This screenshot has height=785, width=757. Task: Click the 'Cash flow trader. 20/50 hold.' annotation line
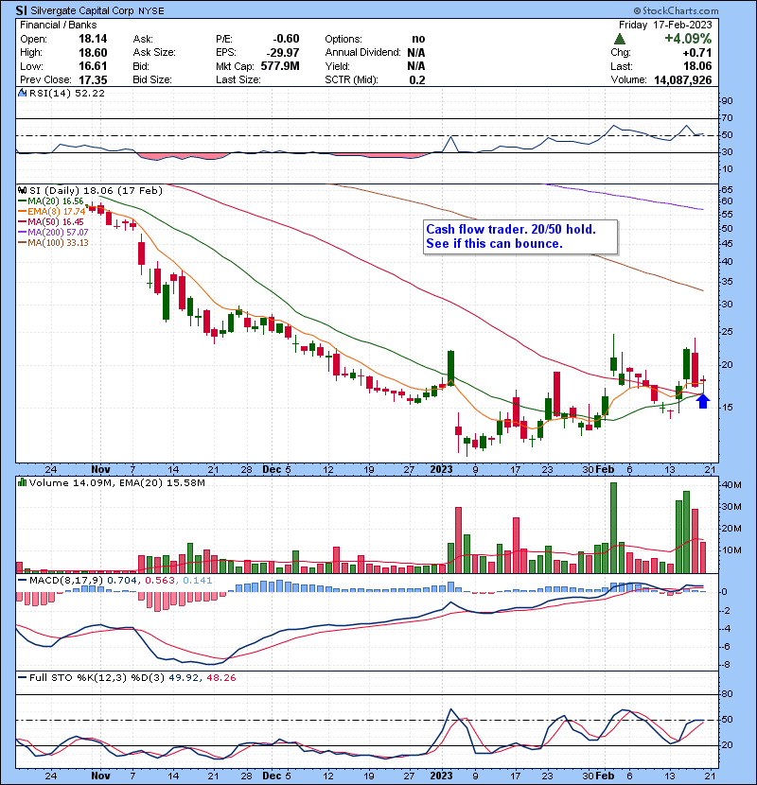(511, 229)
